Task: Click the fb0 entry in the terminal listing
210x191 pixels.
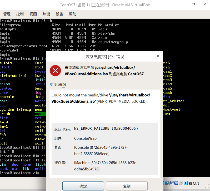Action: click(x=3, y=135)
